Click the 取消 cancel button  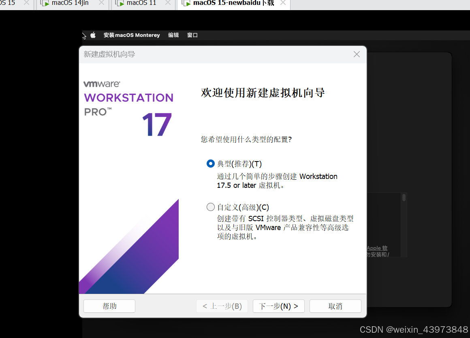(x=335, y=306)
